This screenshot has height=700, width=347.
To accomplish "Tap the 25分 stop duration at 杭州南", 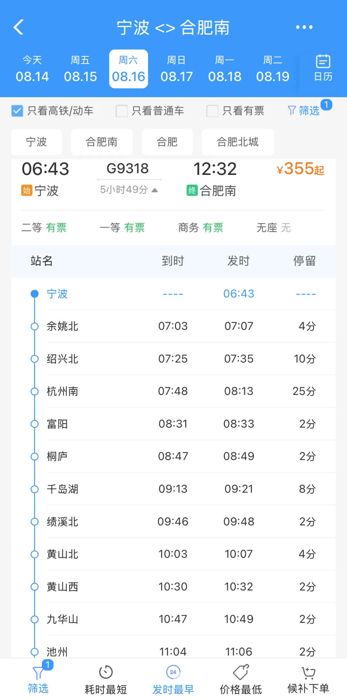I will (304, 391).
